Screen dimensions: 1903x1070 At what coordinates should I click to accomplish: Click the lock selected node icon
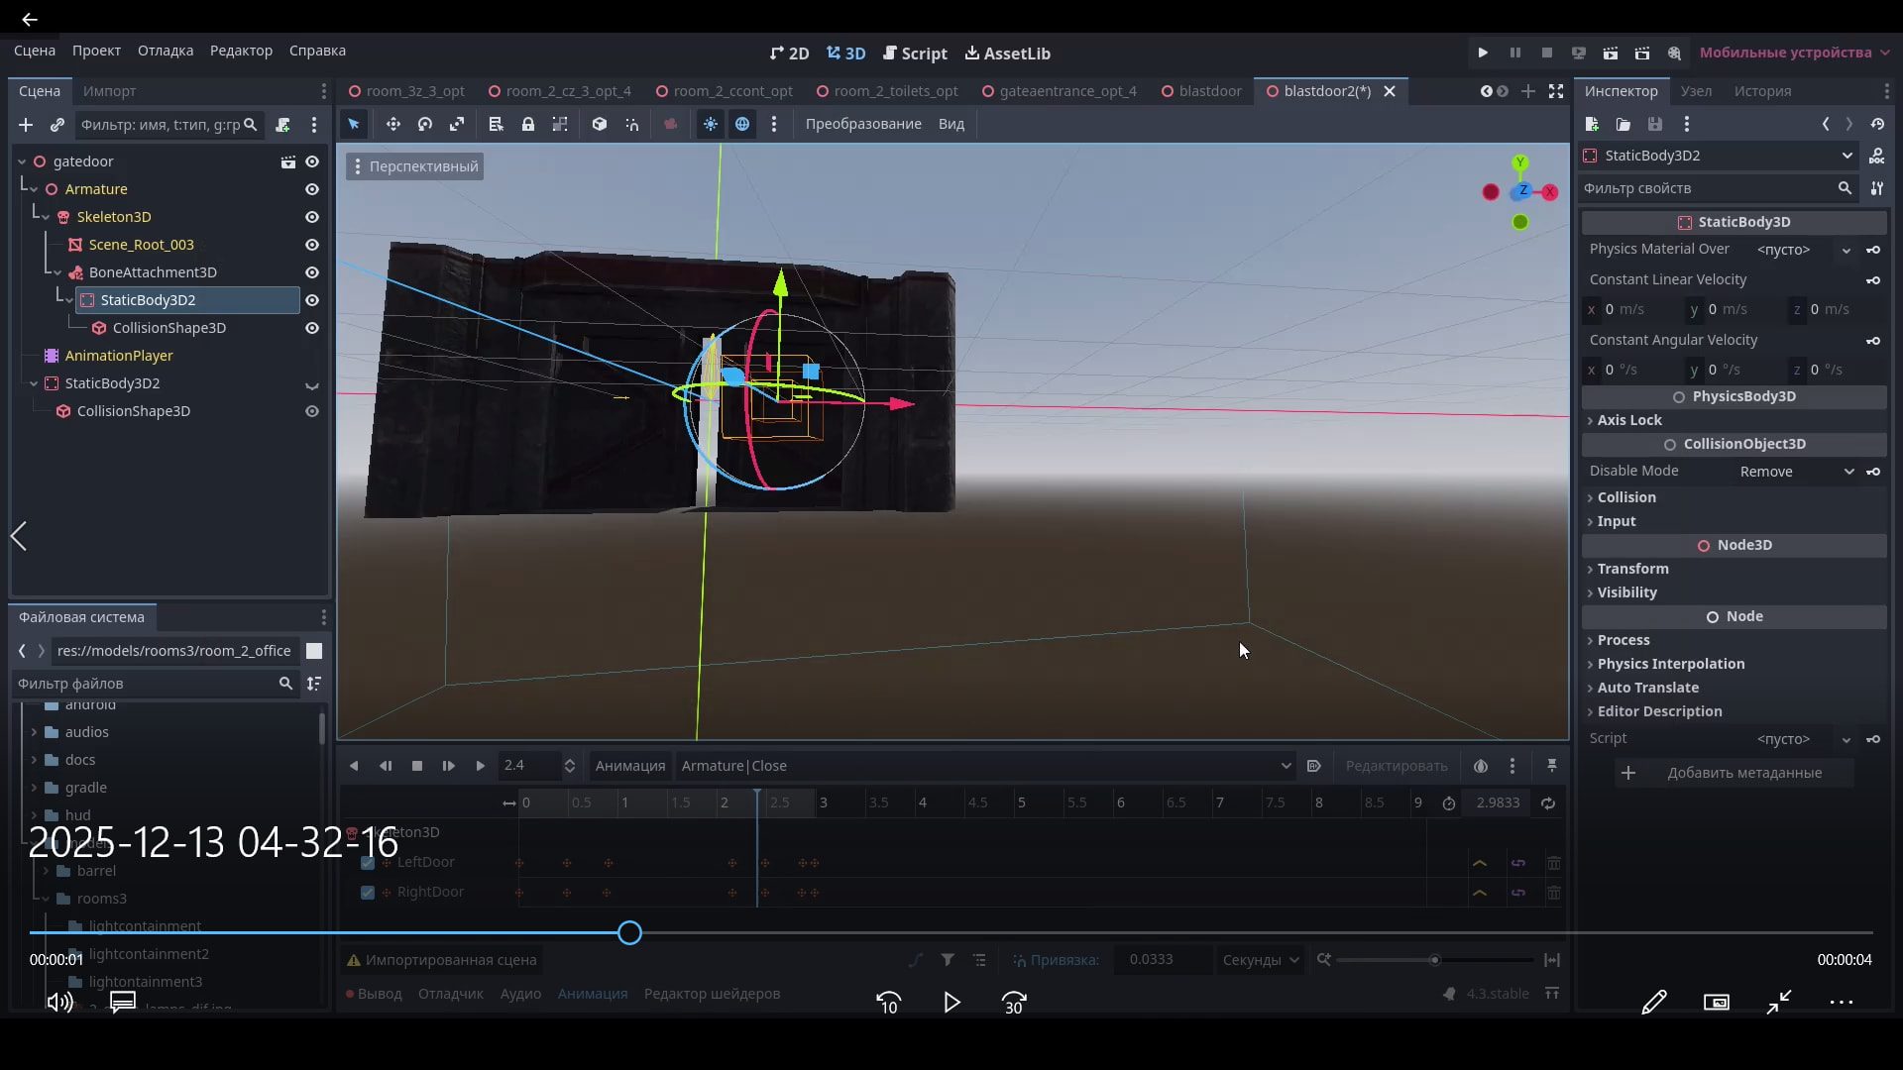[528, 124]
